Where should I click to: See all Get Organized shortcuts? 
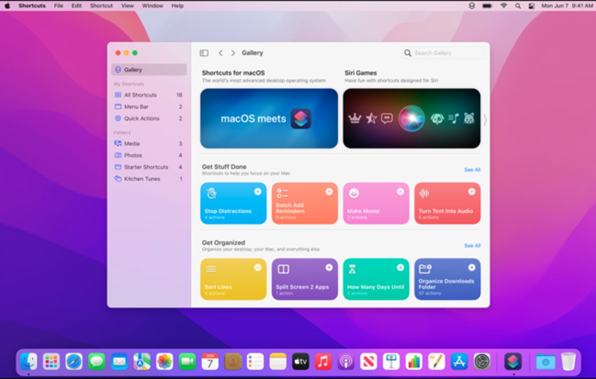point(472,246)
